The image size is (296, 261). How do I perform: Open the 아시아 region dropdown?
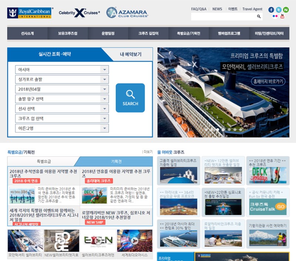pos(62,70)
